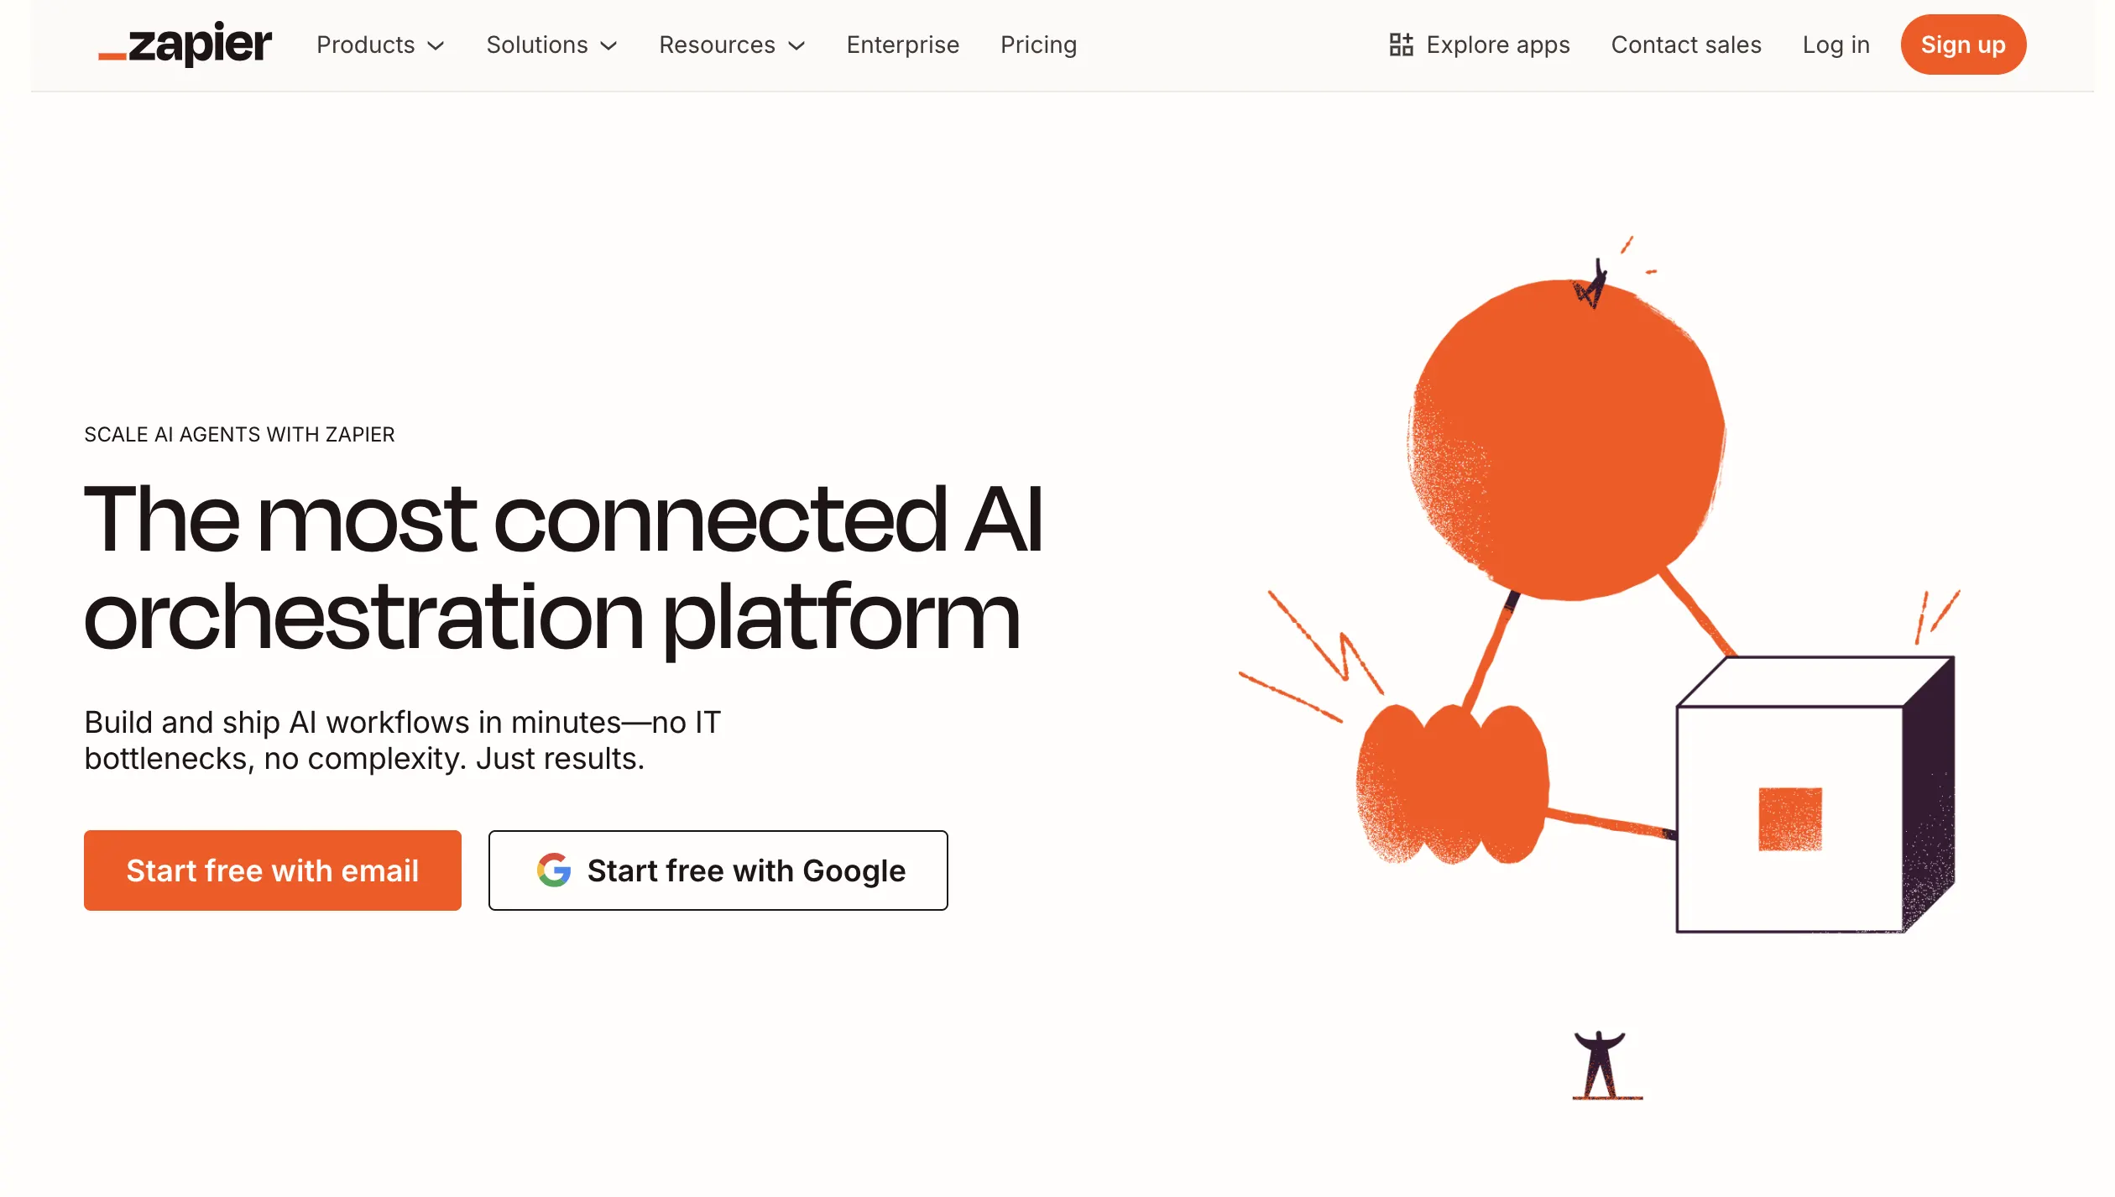Click the Google G icon in the signup button
Image resolution: width=2115 pixels, height=1197 pixels.
click(x=554, y=870)
